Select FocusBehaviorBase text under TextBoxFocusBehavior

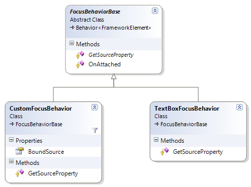tap(184, 124)
